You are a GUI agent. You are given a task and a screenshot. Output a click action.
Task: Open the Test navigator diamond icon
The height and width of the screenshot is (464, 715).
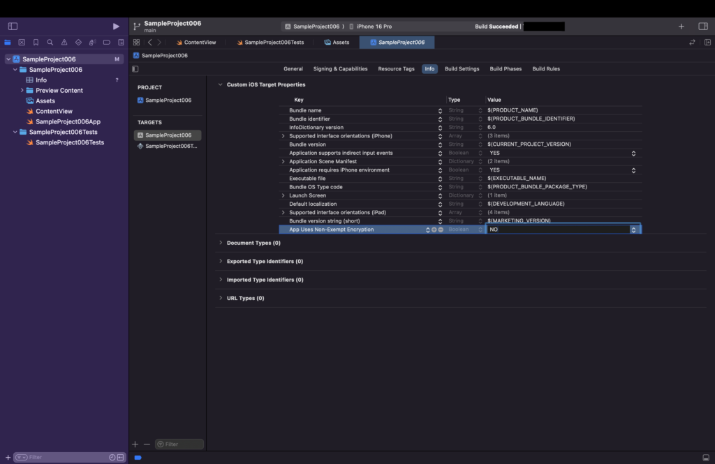(78, 43)
